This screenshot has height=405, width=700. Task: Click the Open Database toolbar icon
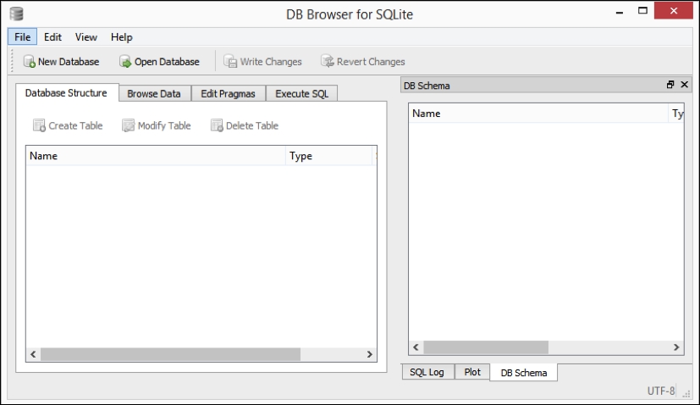click(x=126, y=62)
